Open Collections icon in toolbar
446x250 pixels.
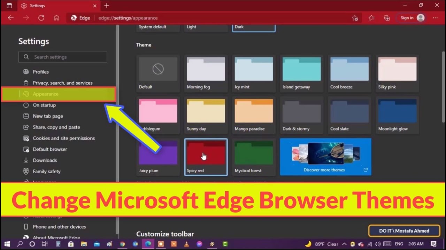[x=386, y=18]
